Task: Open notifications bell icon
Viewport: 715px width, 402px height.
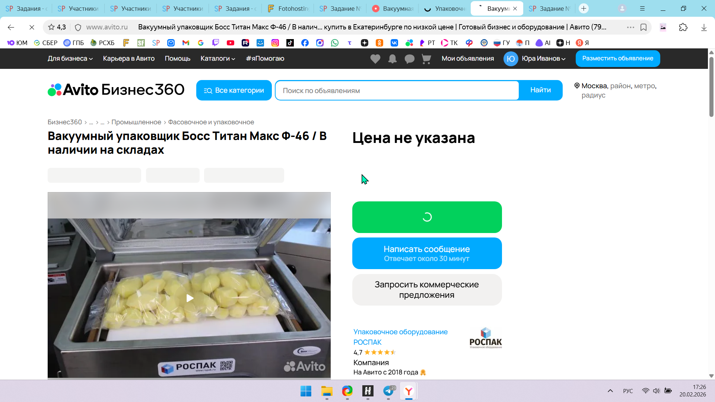Action: point(392,59)
